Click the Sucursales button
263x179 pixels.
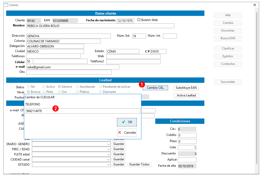click(x=228, y=82)
